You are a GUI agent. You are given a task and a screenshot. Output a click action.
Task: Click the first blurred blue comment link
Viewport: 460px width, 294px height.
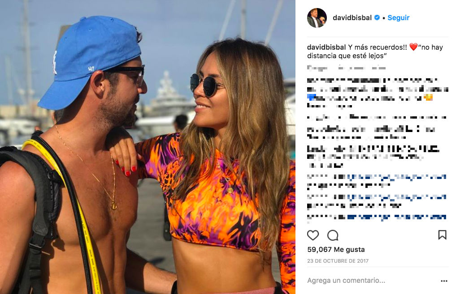coord(396,177)
